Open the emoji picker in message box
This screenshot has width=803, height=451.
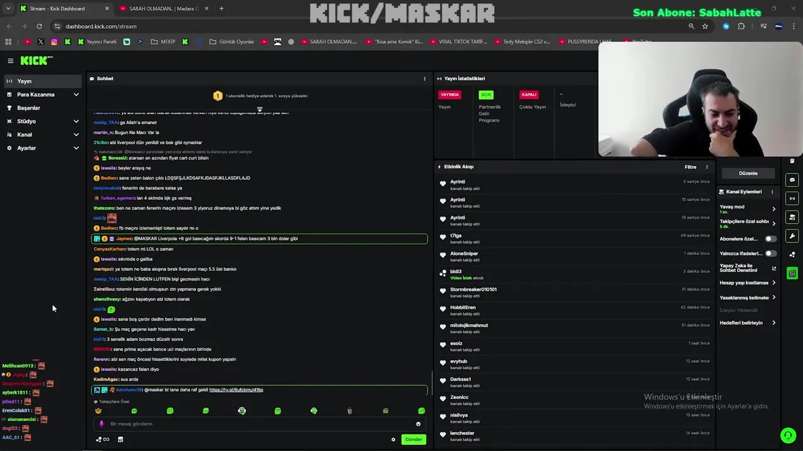click(x=418, y=424)
